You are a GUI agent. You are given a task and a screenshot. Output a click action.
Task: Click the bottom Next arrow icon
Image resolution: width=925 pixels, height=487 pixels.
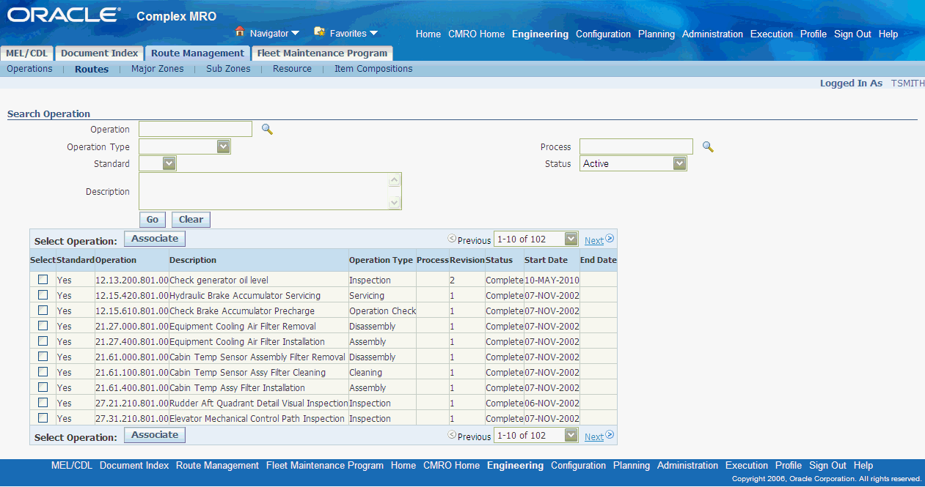pos(610,435)
